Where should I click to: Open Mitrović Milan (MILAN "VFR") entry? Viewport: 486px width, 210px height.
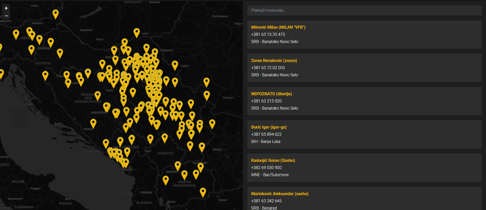(278, 27)
